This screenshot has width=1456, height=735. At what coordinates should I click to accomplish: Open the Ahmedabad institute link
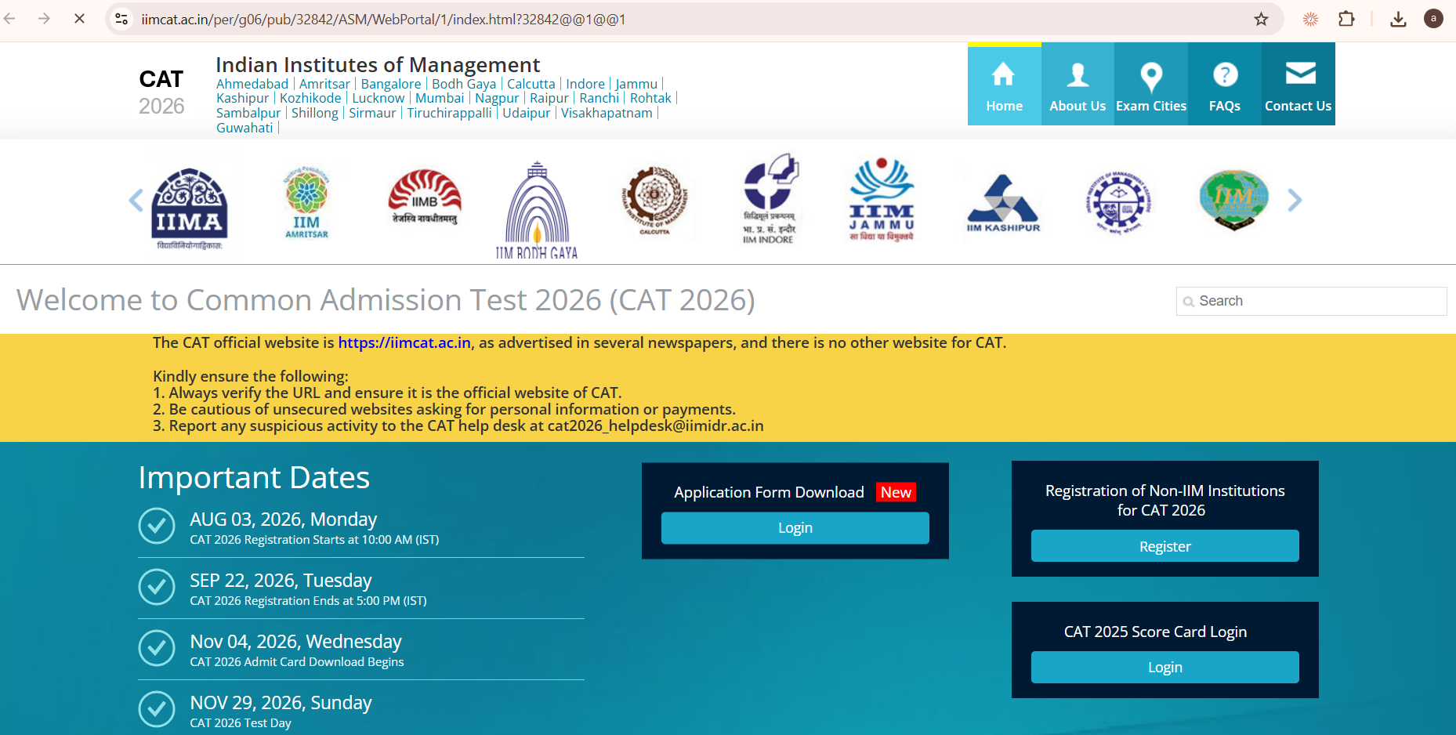click(x=252, y=84)
